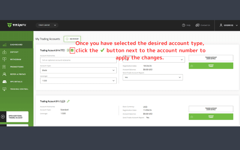Confirm changes with green checkmark button
This screenshot has height=150, width=240.
pyautogui.click(x=72, y=50)
